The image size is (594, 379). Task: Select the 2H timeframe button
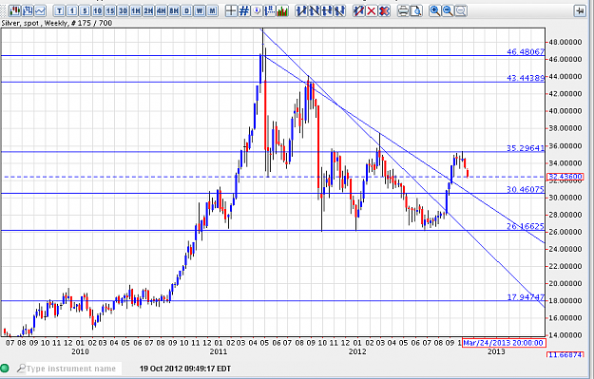[148, 11]
